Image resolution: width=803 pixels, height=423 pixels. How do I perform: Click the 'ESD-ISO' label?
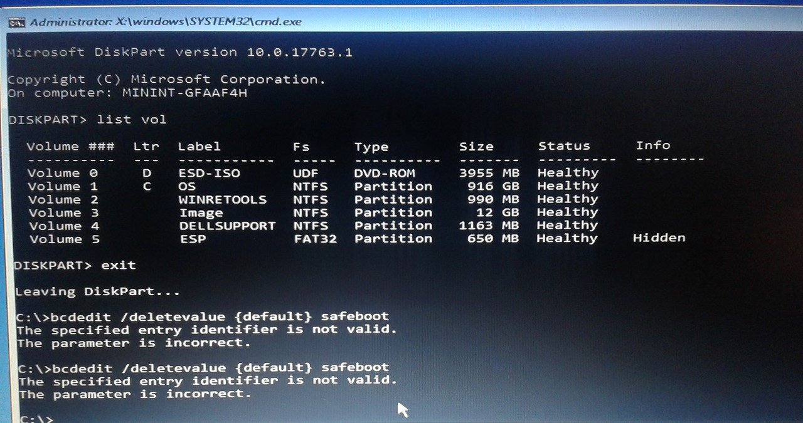point(210,173)
